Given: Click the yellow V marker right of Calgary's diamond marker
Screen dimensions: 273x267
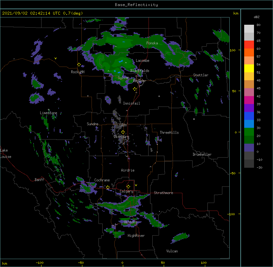Looking at the screenshot, I should (136, 185).
